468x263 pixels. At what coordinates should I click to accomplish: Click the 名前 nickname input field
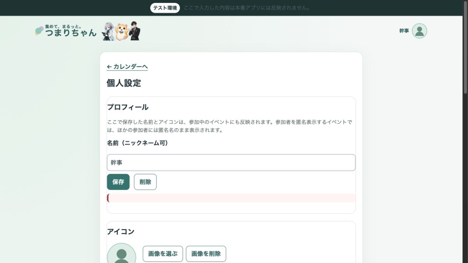pos(231,163)
